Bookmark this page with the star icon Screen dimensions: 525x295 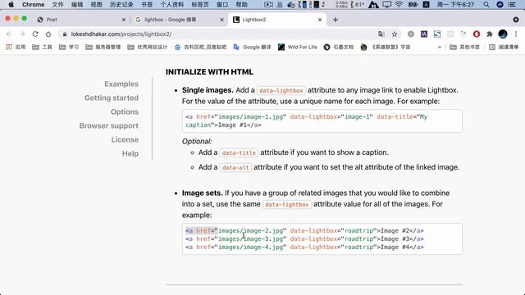coord(395,34)
